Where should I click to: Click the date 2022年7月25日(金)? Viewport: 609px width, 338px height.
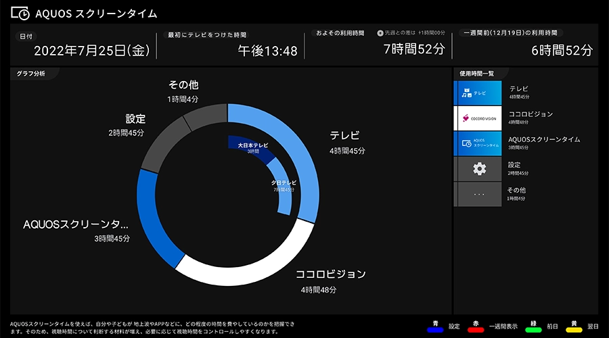(x=92, y=51)
